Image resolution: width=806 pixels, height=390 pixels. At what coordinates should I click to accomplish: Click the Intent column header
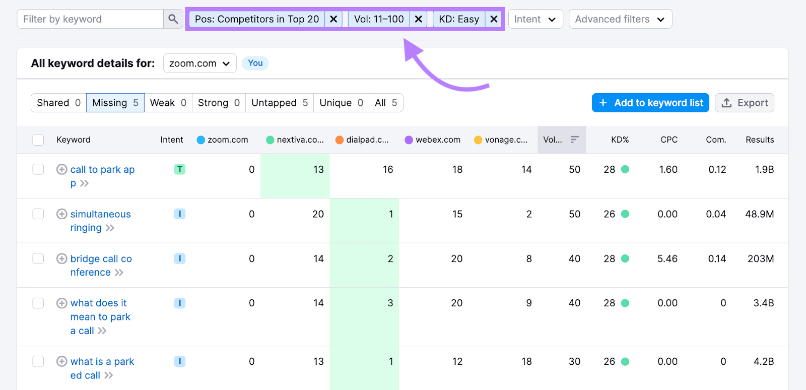172,140
